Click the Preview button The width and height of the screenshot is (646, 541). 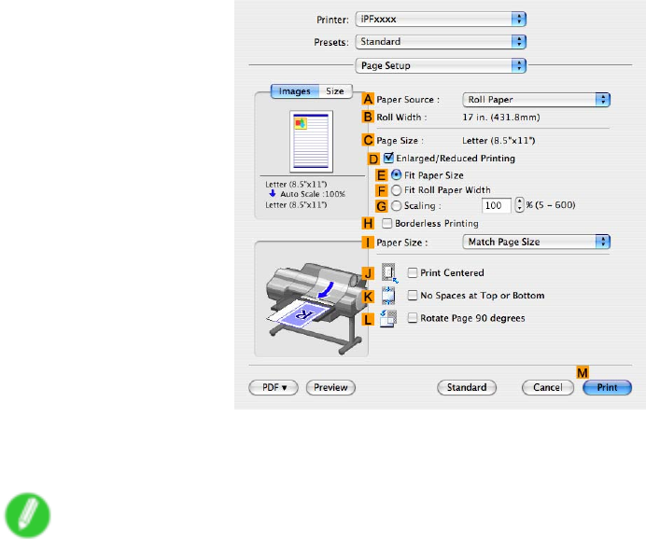[330, 387]
